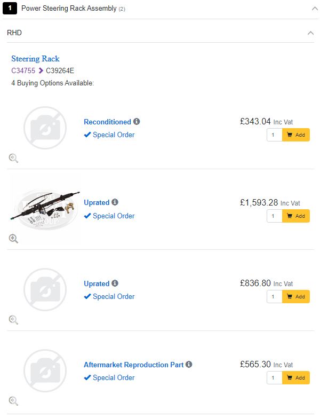
Task: Zoom the £836.80 Uprated image magnifier
Action: click(13, 320)
